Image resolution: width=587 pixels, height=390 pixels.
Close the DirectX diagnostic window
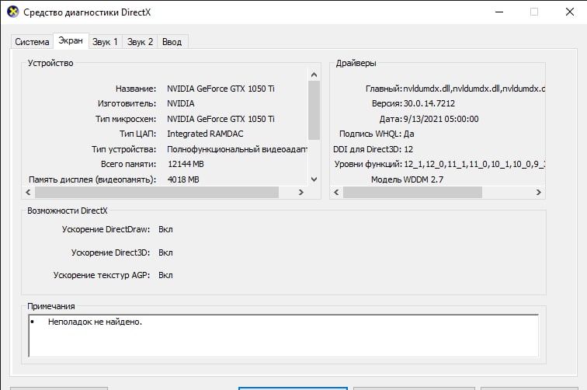coord(570,12)
